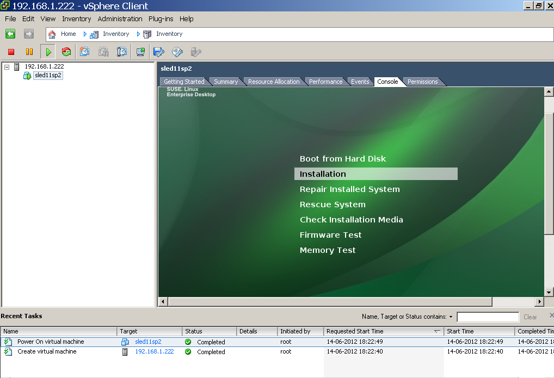Open the Resource Allocation tab
The image size is (554, 378).
coord(274,82)
